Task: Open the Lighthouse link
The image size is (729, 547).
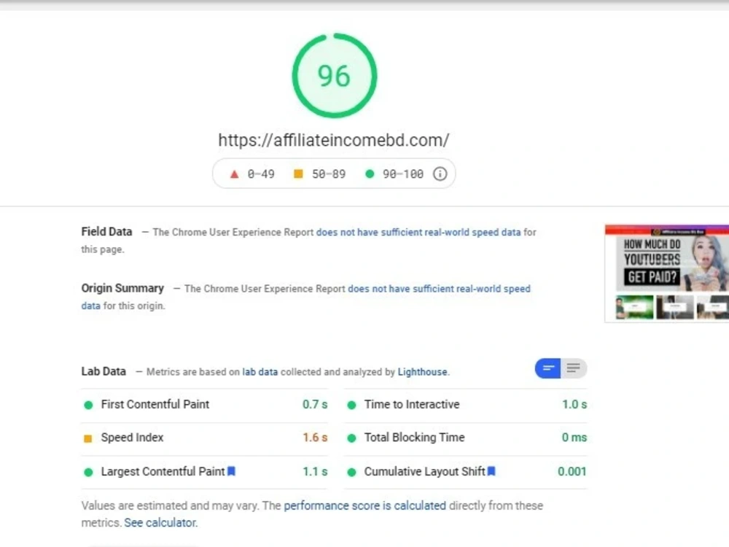Action: [x=422, y=372]
